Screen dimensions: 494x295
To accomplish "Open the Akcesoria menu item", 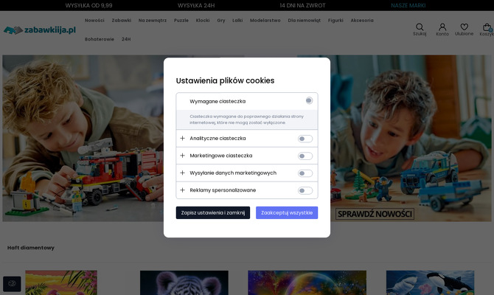I will tap(362, 21).
